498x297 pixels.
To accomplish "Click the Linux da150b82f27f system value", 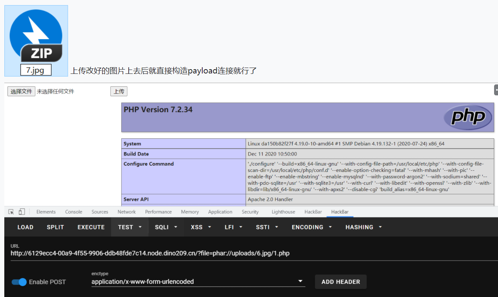I will [346, 144].
